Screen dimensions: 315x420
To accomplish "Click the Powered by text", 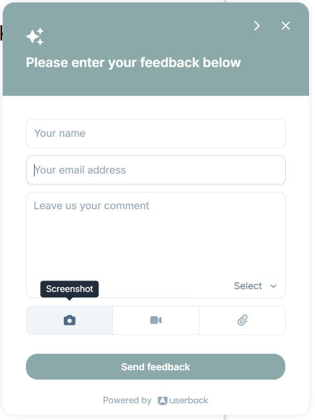I will (x=127, y=401).
